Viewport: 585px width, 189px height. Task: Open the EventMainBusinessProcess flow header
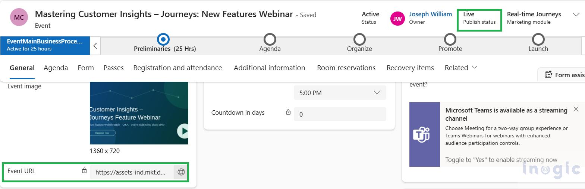pyautogui.click(x=45, y=45)
